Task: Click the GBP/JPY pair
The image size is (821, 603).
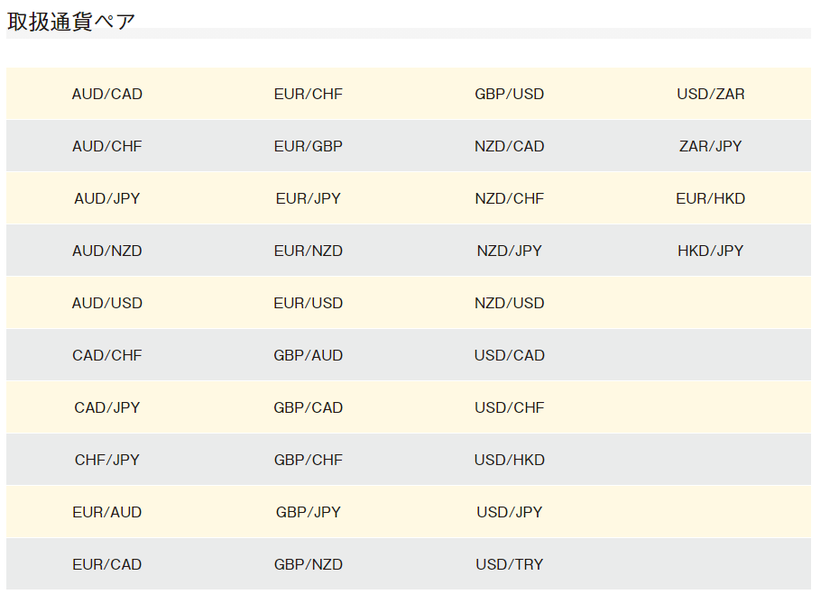Action: 308,513
